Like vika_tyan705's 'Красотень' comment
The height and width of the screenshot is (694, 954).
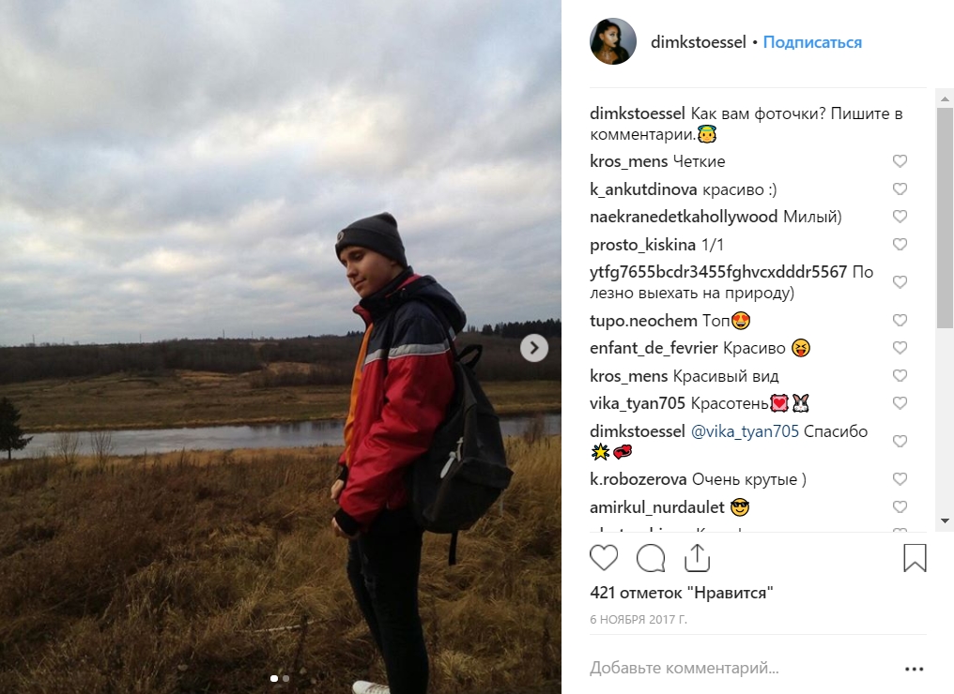coord(900,403)
